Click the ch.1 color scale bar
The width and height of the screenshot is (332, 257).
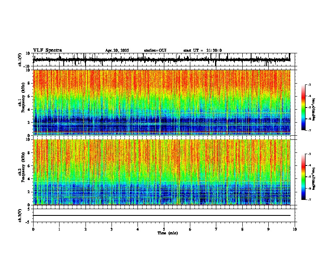pyautogui.click(x=303, y=108)
